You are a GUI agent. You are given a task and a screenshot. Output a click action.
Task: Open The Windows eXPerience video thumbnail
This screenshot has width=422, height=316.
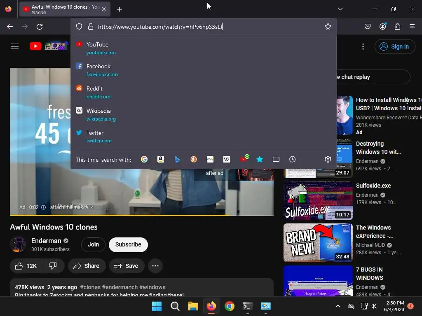pos(318,243)
